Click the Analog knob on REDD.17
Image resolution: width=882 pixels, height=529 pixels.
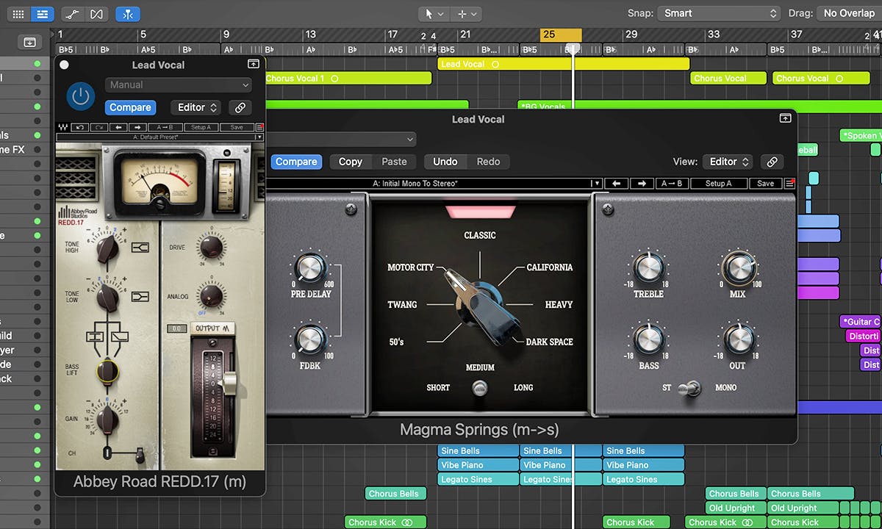[x=212, y=296]
